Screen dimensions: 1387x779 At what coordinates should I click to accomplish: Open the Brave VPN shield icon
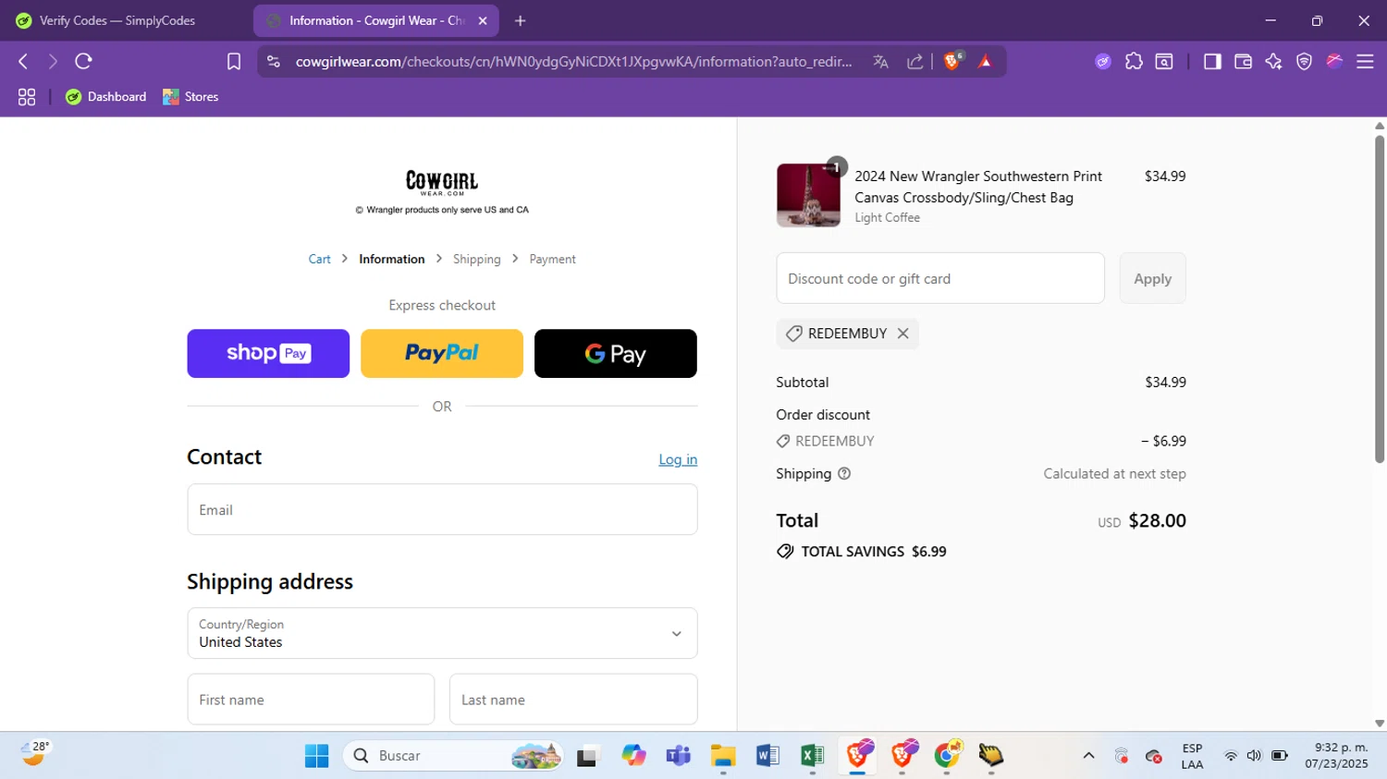[1304, 61]
